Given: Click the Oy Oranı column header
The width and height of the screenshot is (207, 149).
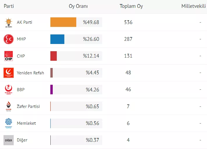Looking at the screenshot, I should [78, 6].
